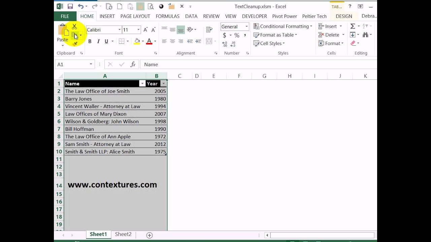Switch to the Sheet2 worksheet tab

[x=123, y=234]
